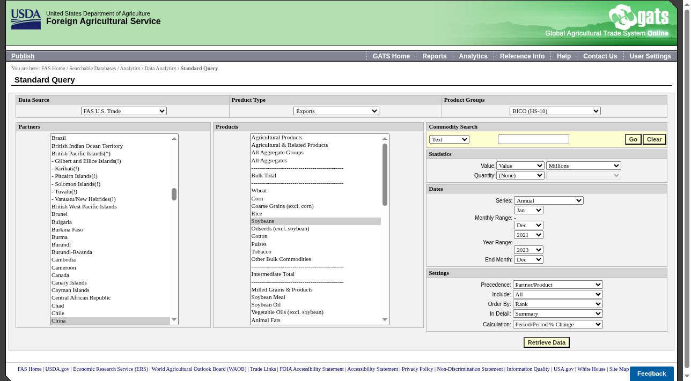The height and width of the screenshot is (381, 691).
Task: Click the Privacy Policy footer link
Action: pos(417,369)
